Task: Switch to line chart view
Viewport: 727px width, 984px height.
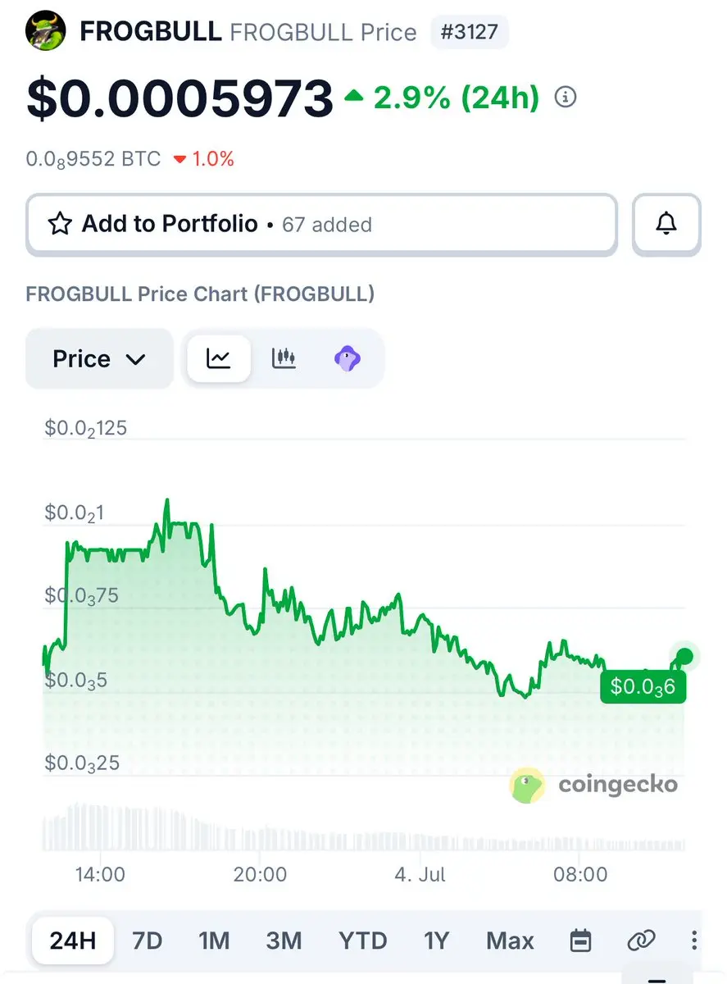Action: click(x=219, y=358)
